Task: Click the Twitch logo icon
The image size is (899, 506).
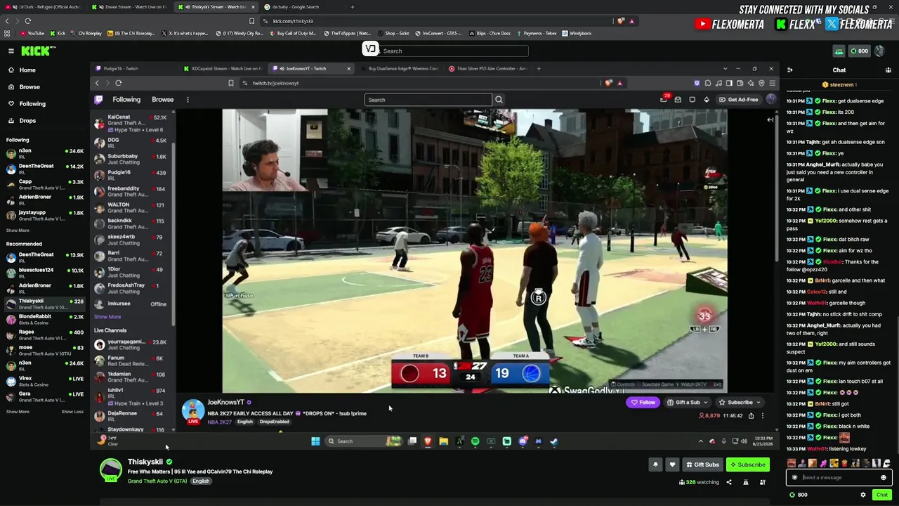Action: pos(99,100)
